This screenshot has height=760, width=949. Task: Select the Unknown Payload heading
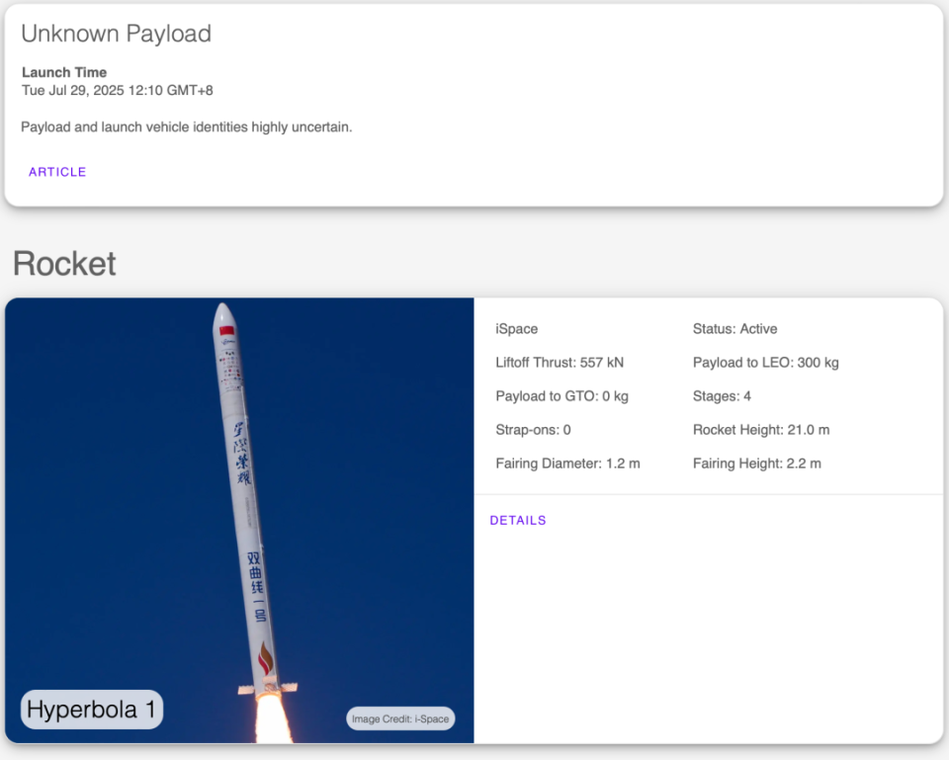(117, 34)
